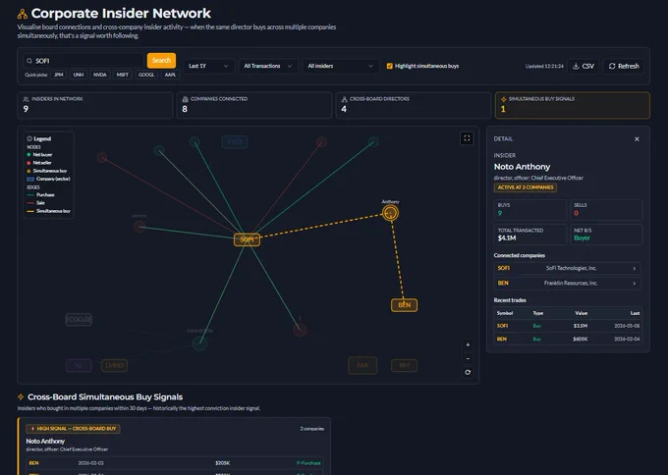
Task: Click the Simultaneous Buy Signals stat card
Action: click(572, 105)
